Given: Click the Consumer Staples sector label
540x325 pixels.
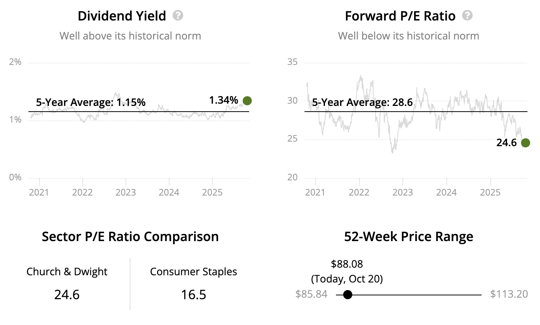Looking at the screenshot, I should coord(193,272).
